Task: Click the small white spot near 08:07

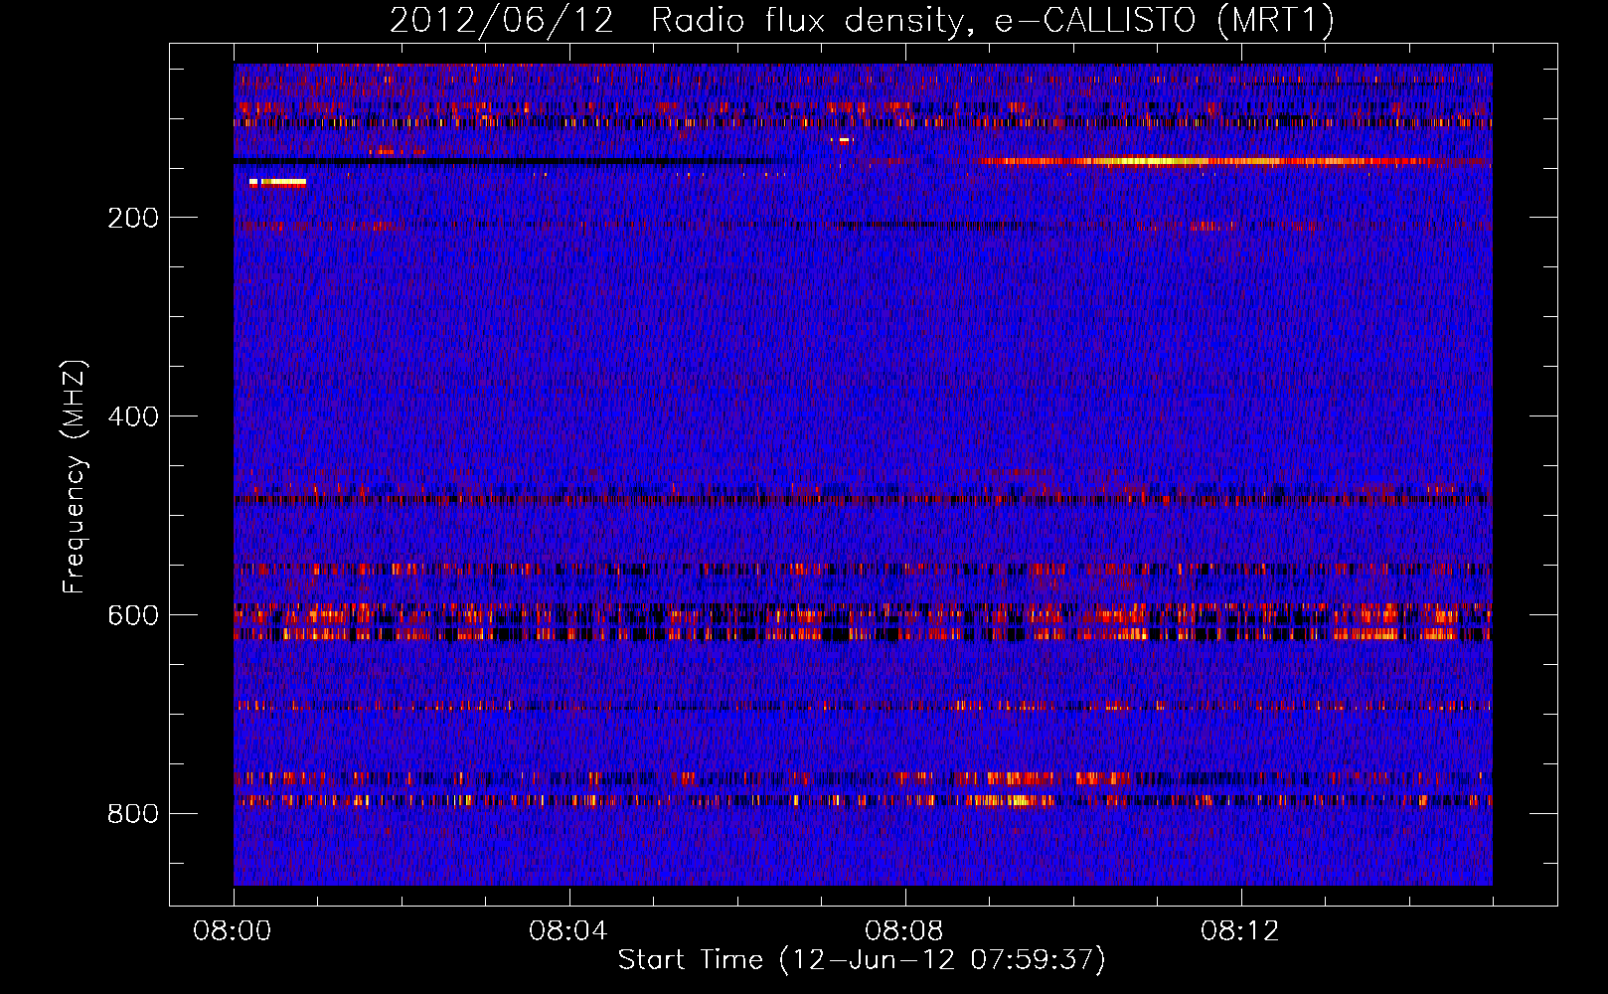Action: pos(844,141)
